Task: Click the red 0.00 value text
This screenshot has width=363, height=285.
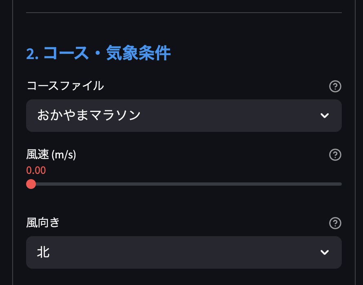Action: pos(36,170)
